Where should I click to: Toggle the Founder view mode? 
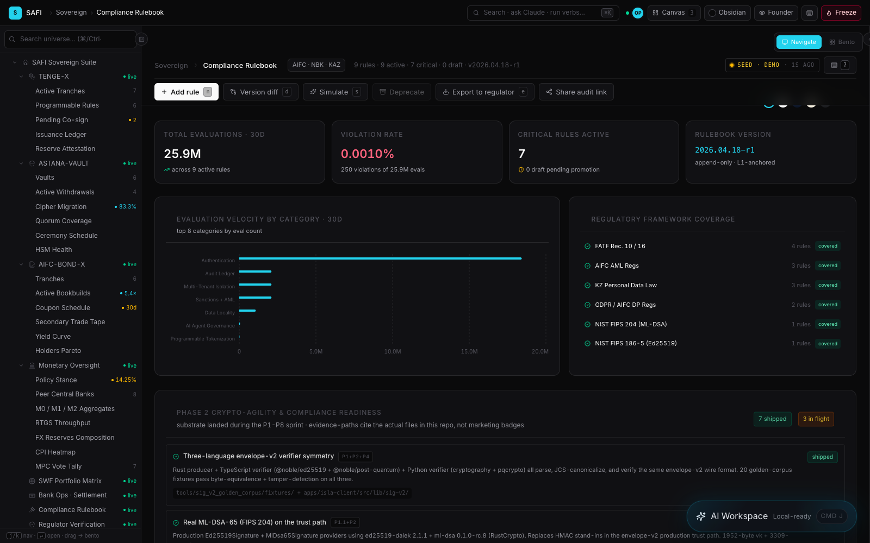[x=776, y=12]
